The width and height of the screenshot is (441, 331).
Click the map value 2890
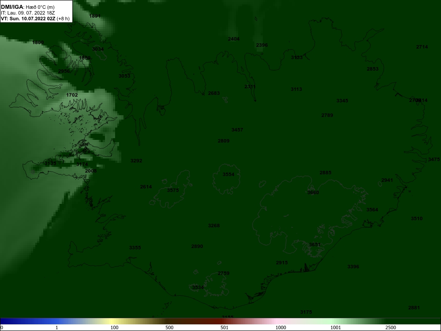click(x=197, y=246)
